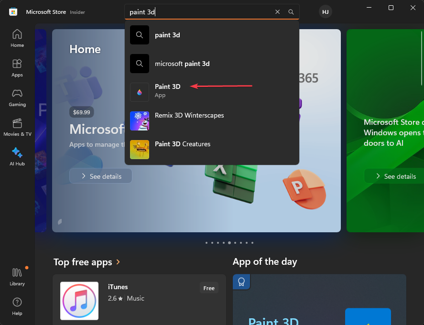The image size is (424, 325).
Task: Open the AI Hub section
Action: point(17,157)
